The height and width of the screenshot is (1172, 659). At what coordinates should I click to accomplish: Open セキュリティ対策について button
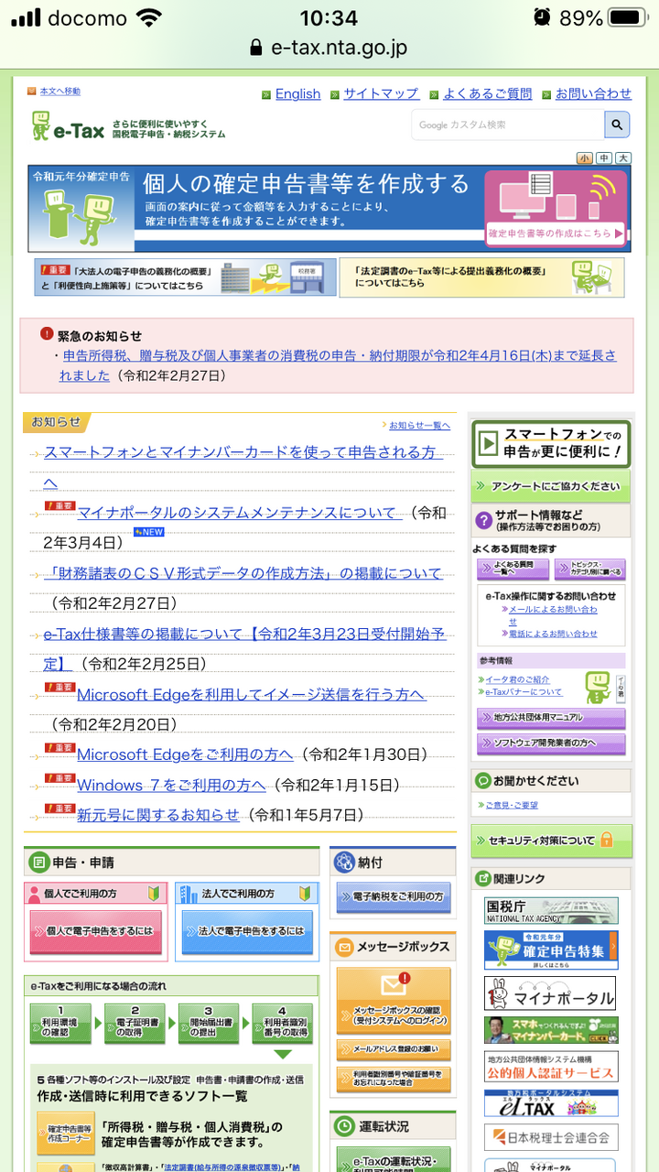point(551,841)
